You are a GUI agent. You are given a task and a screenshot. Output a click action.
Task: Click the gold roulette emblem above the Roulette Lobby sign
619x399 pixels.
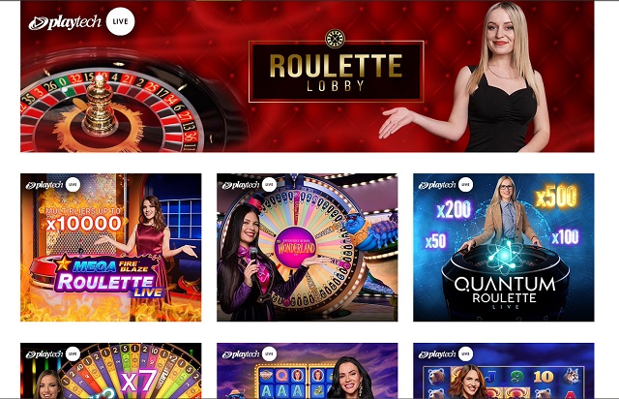336,39
